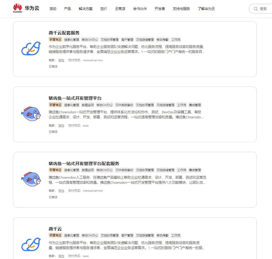Click the 燕千云 bird logo at bottom
The height and width of the screenshot is (259, 272).
click(x=31, y=244)
